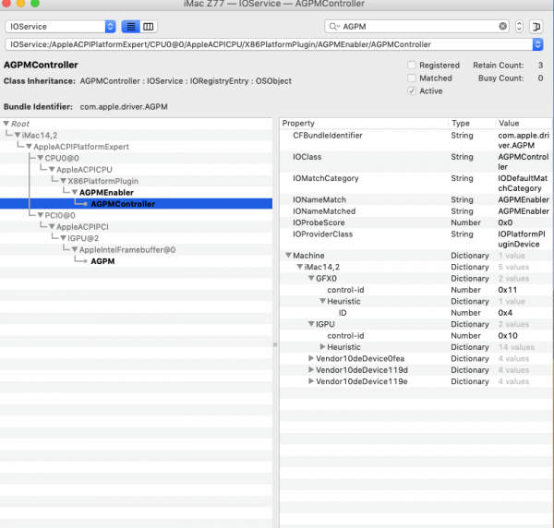
Task: Click the rightmost toolbar button
Action: (x=540, y=27)
